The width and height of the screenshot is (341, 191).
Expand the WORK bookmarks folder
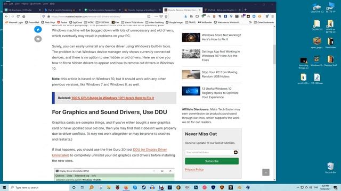click(x=89, y=22)
